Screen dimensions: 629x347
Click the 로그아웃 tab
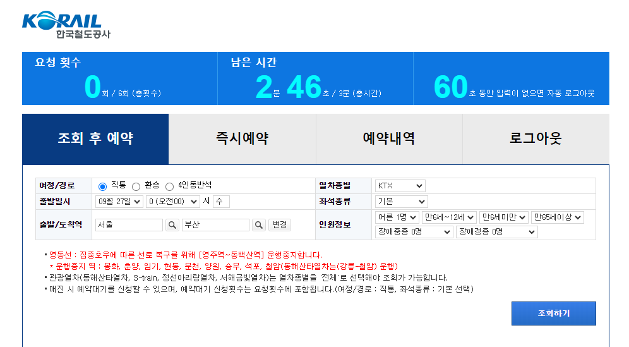[536, 139]
